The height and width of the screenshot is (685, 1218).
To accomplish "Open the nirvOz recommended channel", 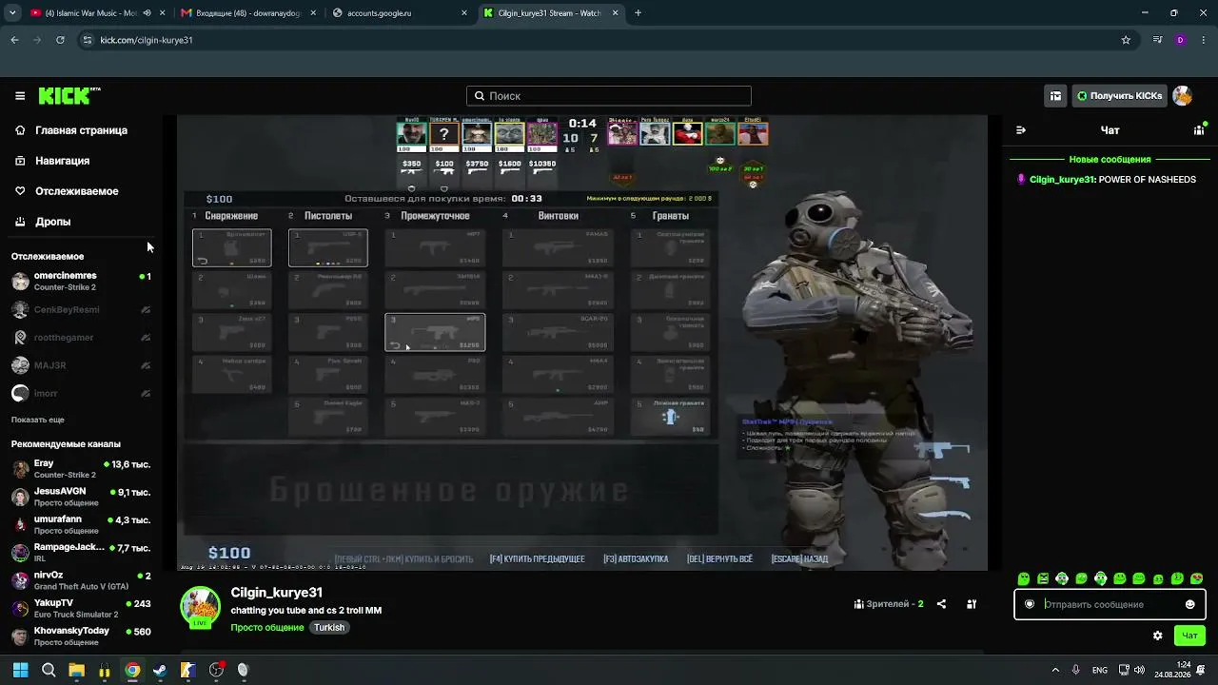I will coord(81,580).
